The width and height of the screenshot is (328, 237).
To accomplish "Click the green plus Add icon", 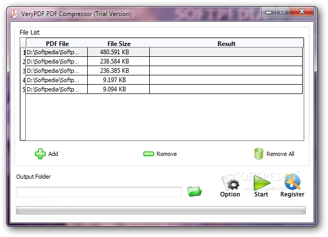I will click(40, 154).
